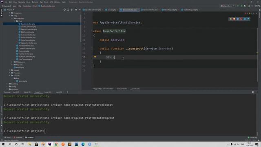Open File Explorer in Windows taskbar
Screen dimensions: 261x147
pyautogui.click(x=29, y=144)
